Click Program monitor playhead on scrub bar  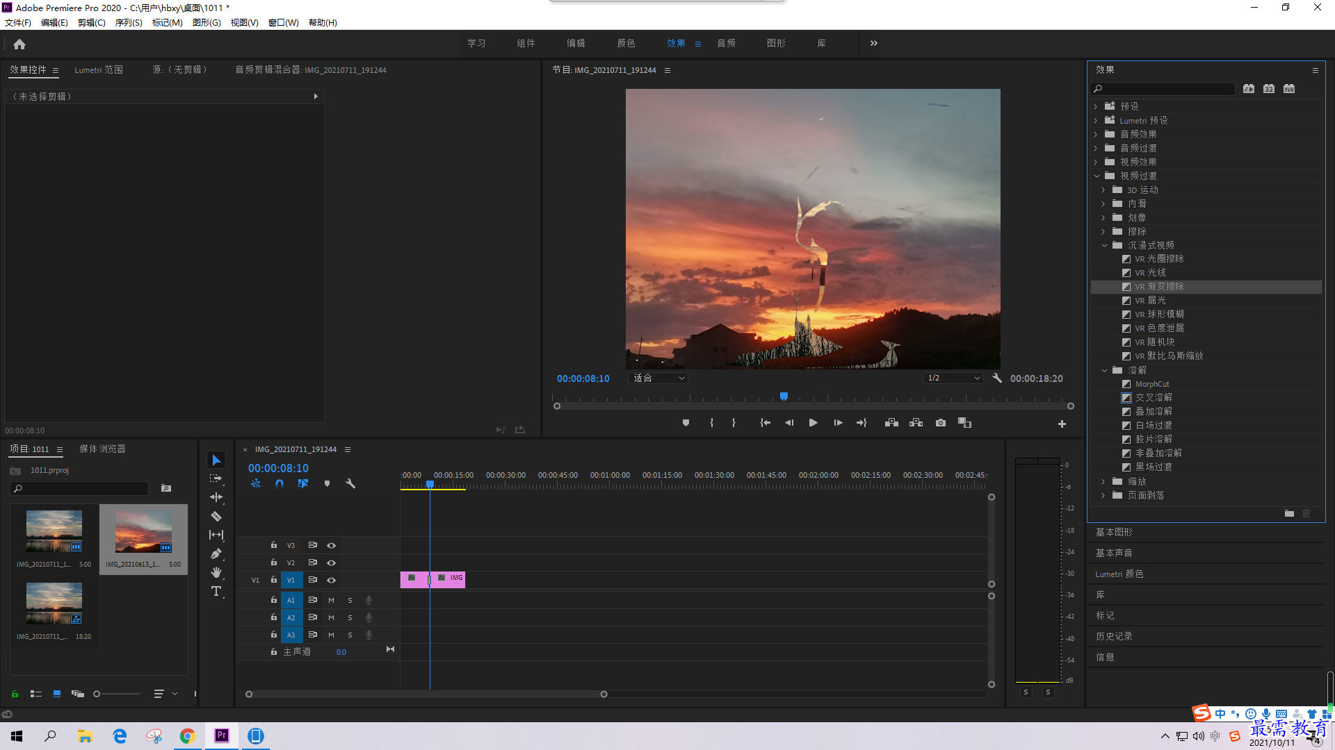(784, 397)
